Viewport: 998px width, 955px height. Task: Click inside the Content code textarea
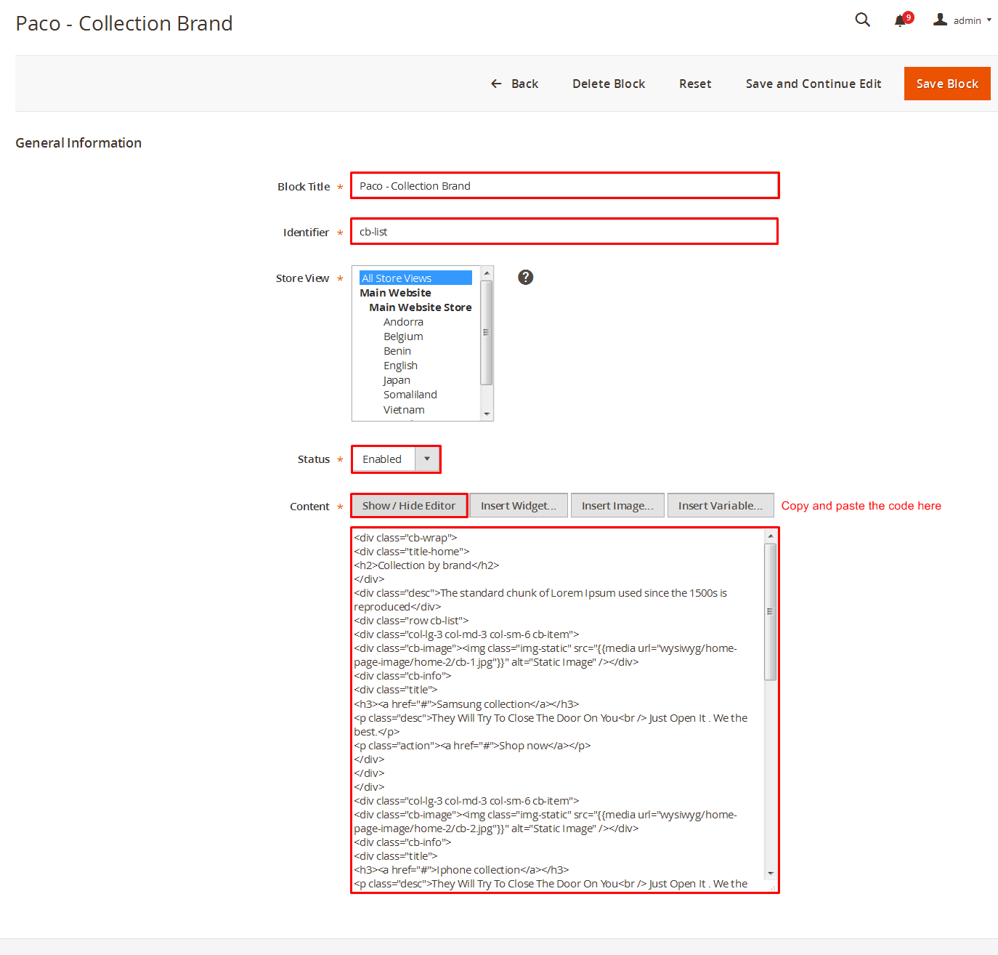(558, 710)
